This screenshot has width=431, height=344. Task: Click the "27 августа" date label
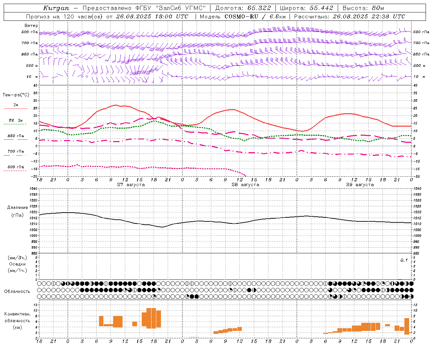(131, 185)
